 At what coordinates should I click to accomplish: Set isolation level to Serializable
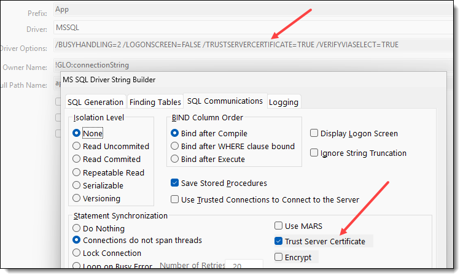click(x=77, y=185)
